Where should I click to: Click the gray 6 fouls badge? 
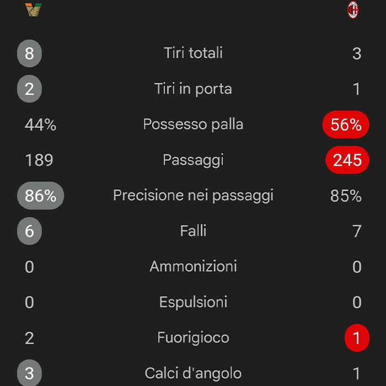[29, 231]
